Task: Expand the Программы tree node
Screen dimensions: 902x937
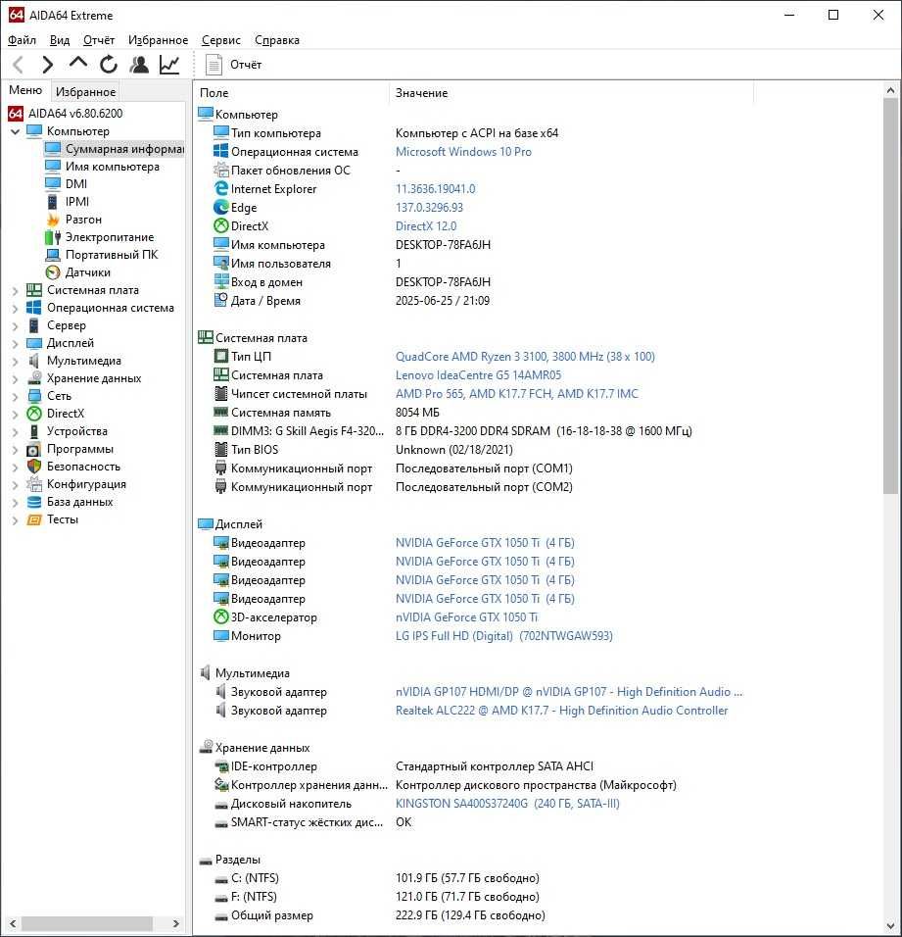Action: (x=16, y=449)
